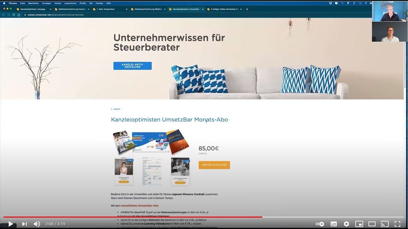Cast video to a TV
Viewport: 408px width, 229px height.
click(385, 224)
